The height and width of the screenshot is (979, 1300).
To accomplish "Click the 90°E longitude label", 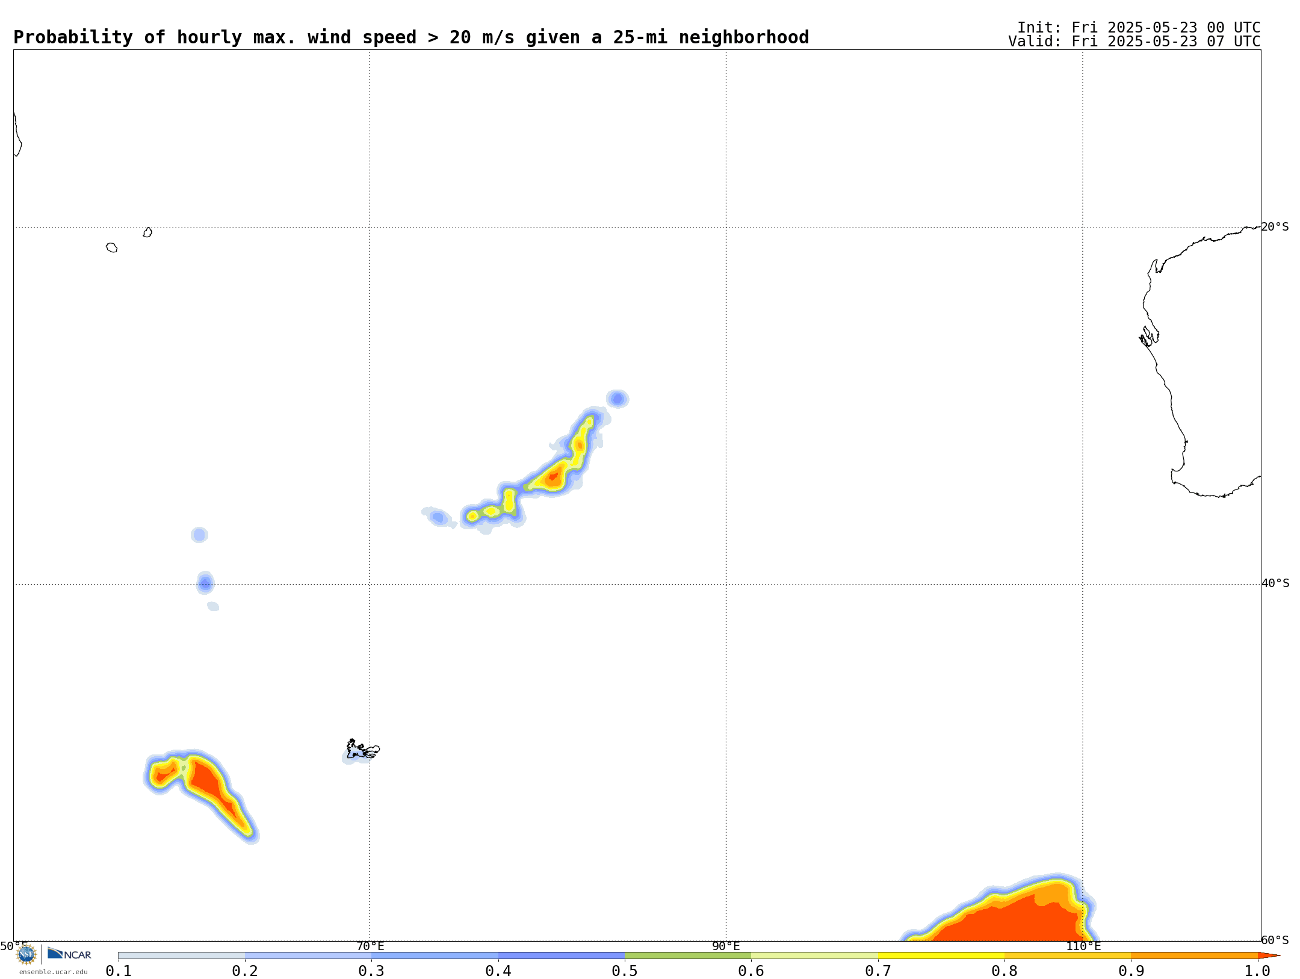I will tap(726, 946).
